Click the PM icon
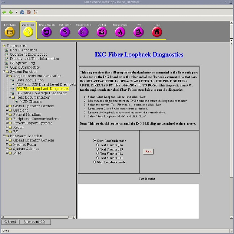The height and width of the screenshot is (234, 234). [139, 32]
